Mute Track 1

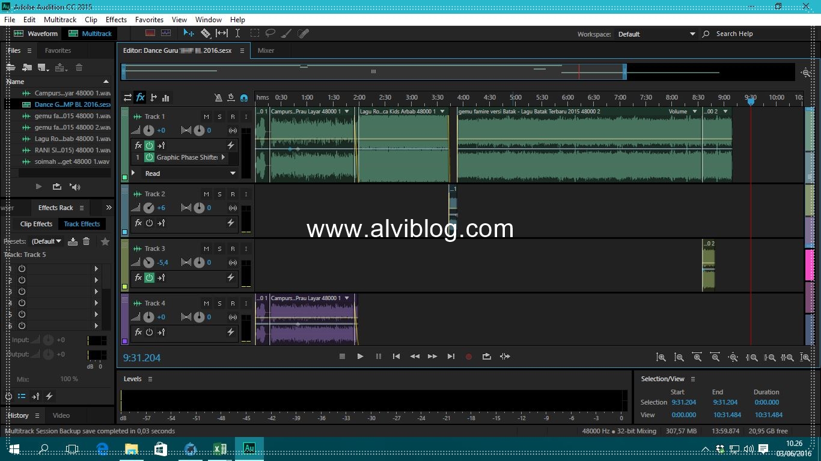[206, 116]
